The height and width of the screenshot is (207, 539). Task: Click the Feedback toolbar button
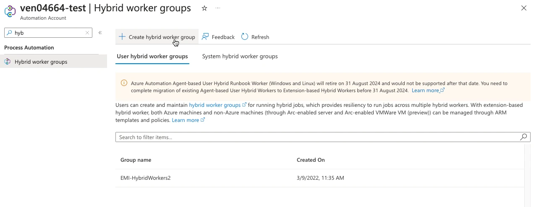[x=218, y=37]
